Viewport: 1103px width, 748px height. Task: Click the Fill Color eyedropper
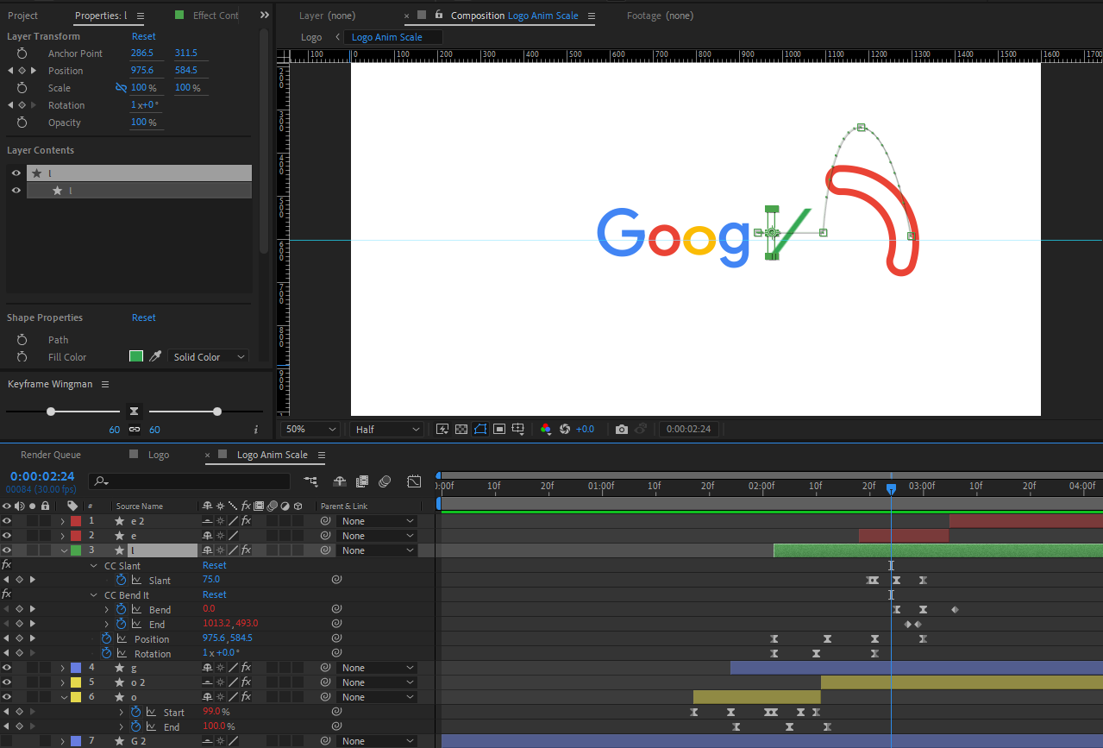click(x=155, y=356)
